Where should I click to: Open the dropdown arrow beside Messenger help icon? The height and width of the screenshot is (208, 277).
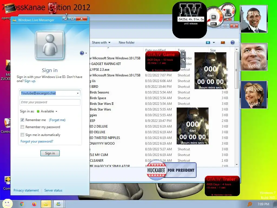(86, 53)
